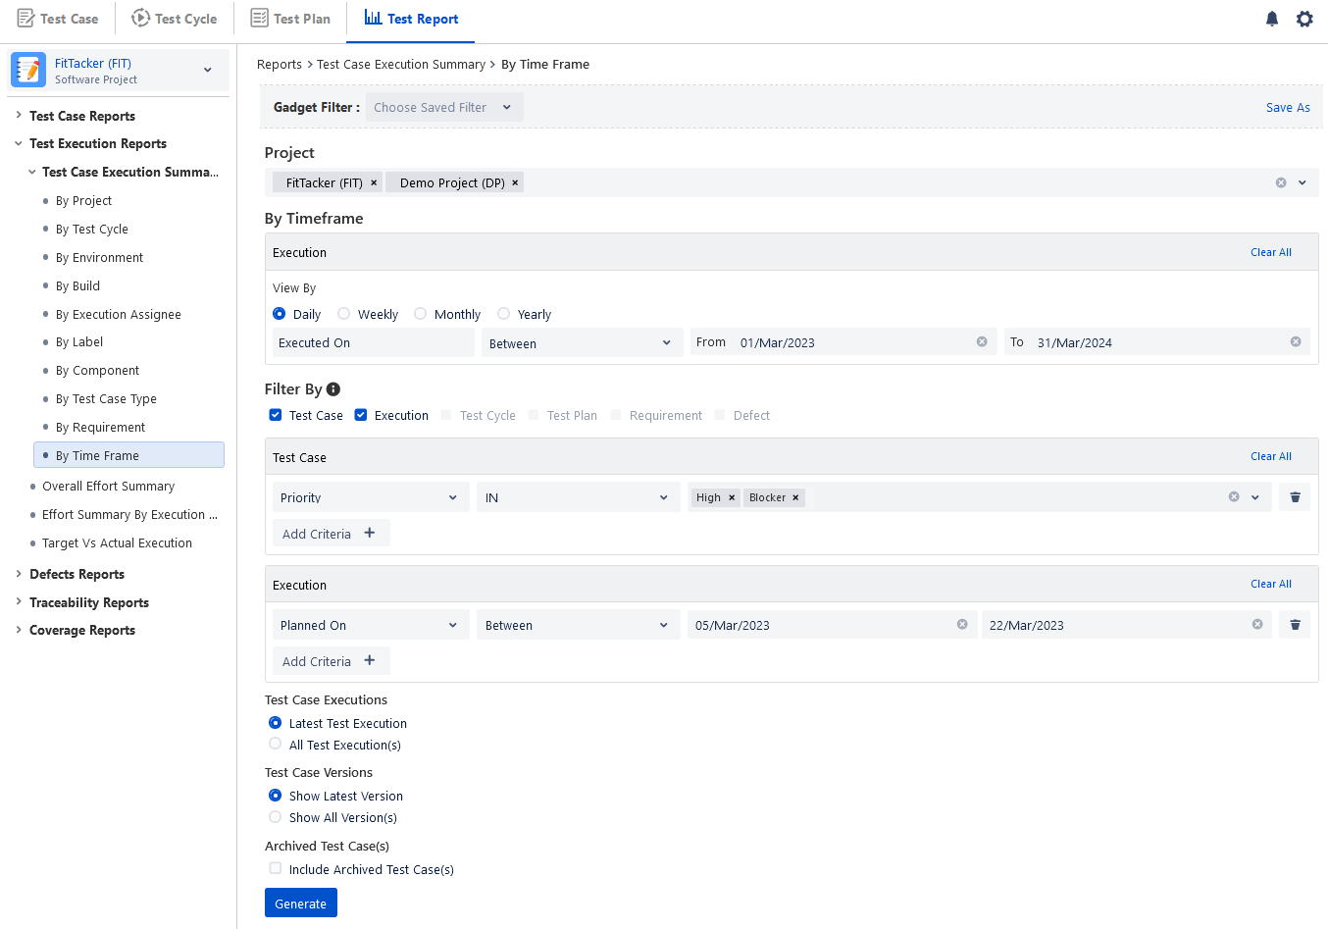Image resolution: width=1328 pixels, height=929 pixels.
Task: Clear All in timeframe Execution section
Action: tap(1271, 252)
